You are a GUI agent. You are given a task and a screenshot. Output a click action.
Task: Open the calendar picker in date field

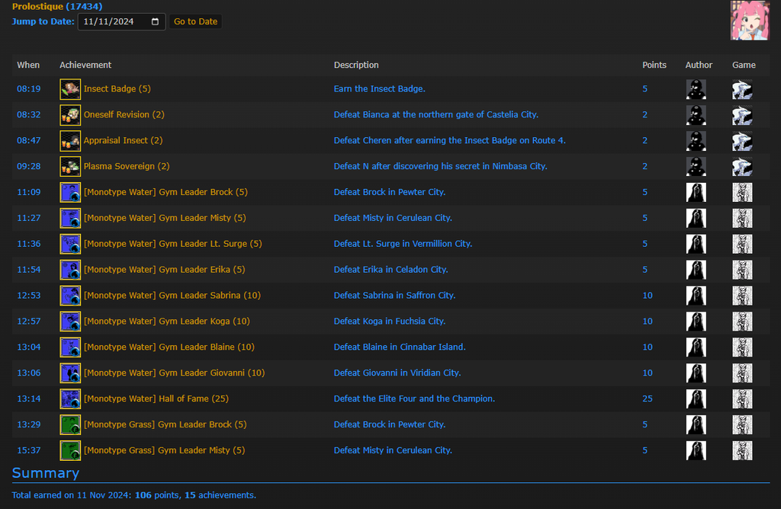[x=156, y=21]
